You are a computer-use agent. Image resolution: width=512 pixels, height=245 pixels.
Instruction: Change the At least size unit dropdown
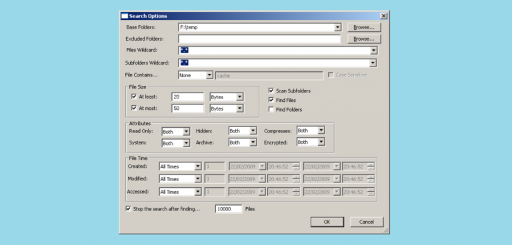click(x=227, y=97)
